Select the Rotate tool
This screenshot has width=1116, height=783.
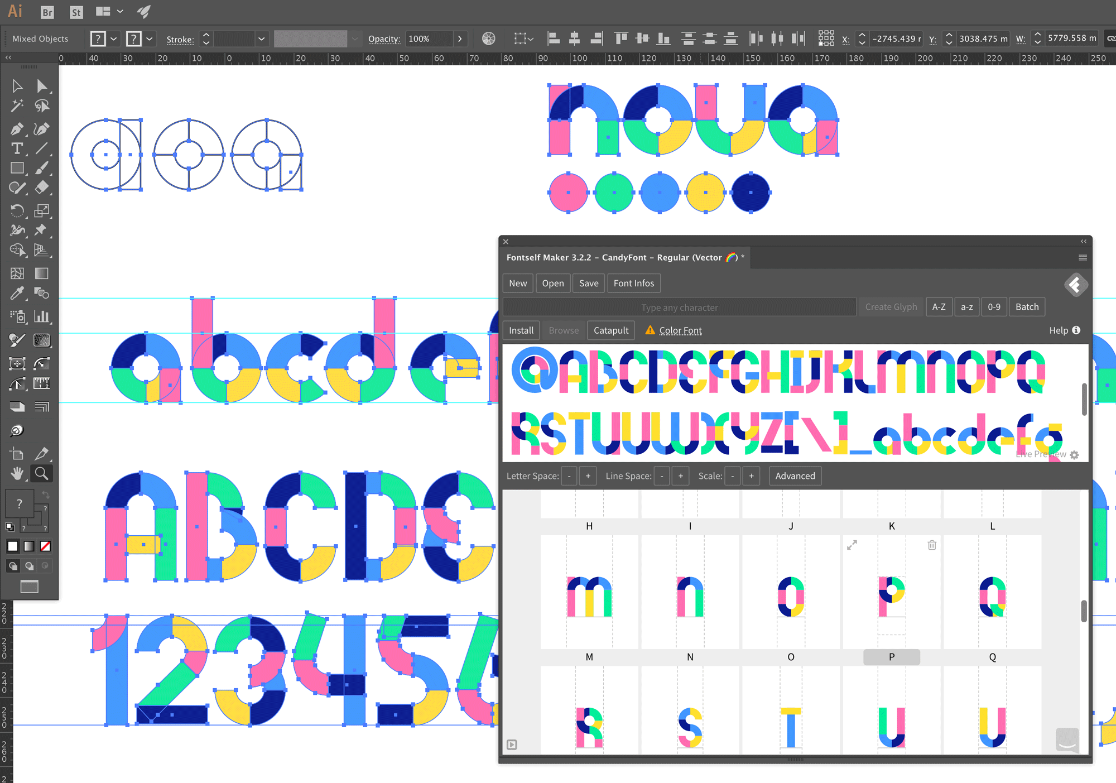pyautogui.click(x=17, y=210)
